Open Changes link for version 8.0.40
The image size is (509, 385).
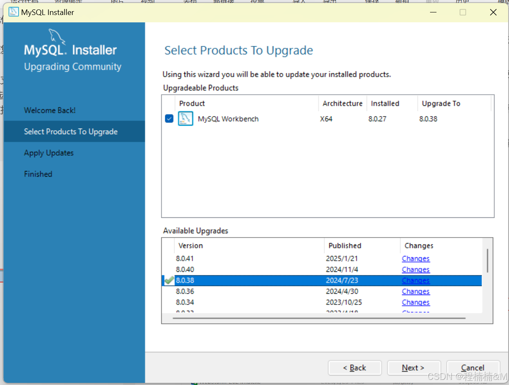(x=415, y=270)
